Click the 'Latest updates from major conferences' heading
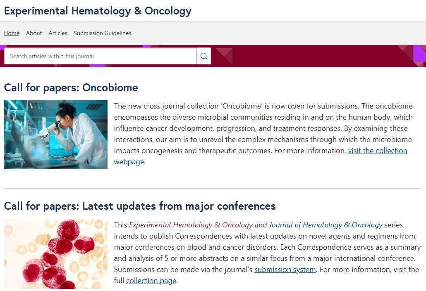The width and height of the screenshot is (426, 291). point(140,206)
